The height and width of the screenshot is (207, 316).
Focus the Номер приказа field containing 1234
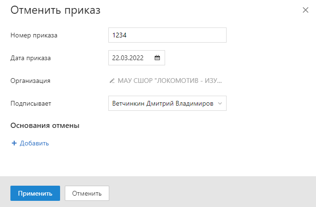(167, 35)
